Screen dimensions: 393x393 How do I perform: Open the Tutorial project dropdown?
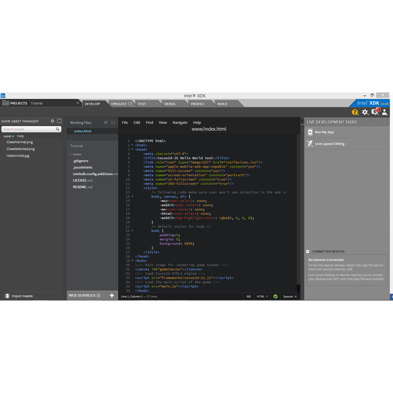coord(77,103)
